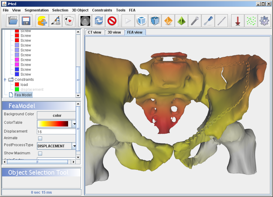Screen dimensions: 273x197
Task: Switch to the 3D view tab
Action: pyautogui.click(x=114, y=32)
